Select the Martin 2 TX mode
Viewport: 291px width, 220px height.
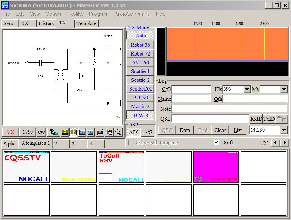(x=140, y=106)
